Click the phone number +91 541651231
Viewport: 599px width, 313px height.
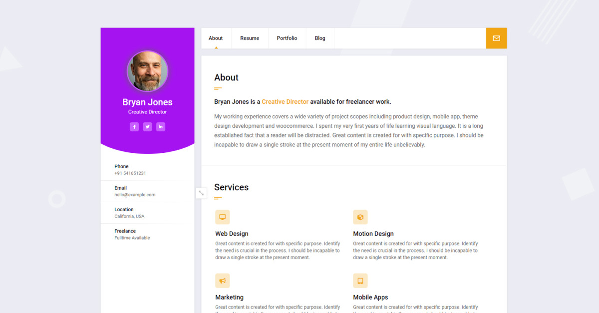tap(130, 173)
